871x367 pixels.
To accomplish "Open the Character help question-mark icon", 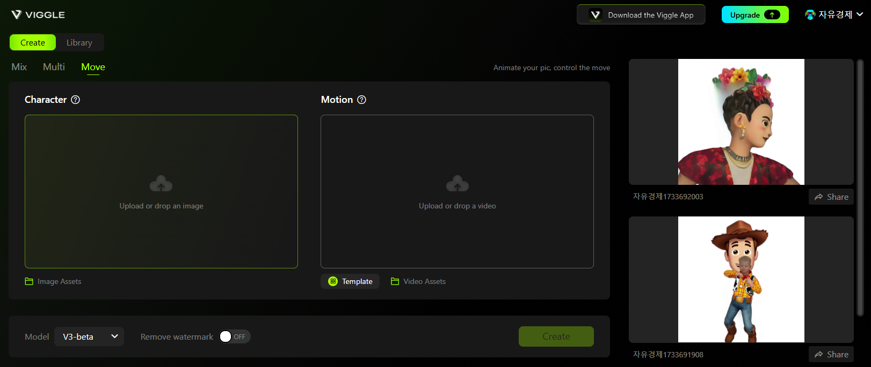I will pos(76,100).
